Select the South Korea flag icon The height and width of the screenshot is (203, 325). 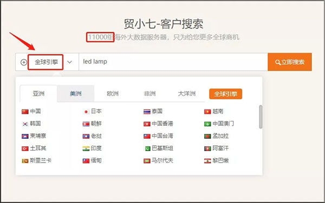(25, 124)
